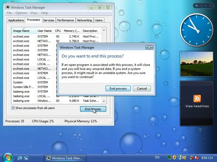Cancel the end process dialog

[142, 89]
